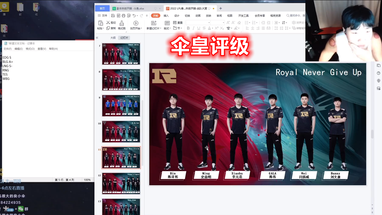The image size is (382, 215).
Task: Expand the numbered list dropdown
Action: [257, 23]
